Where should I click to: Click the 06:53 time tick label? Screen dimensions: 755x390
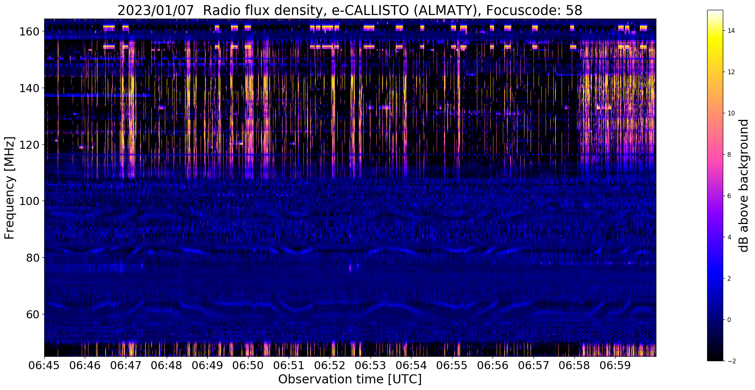371,365
